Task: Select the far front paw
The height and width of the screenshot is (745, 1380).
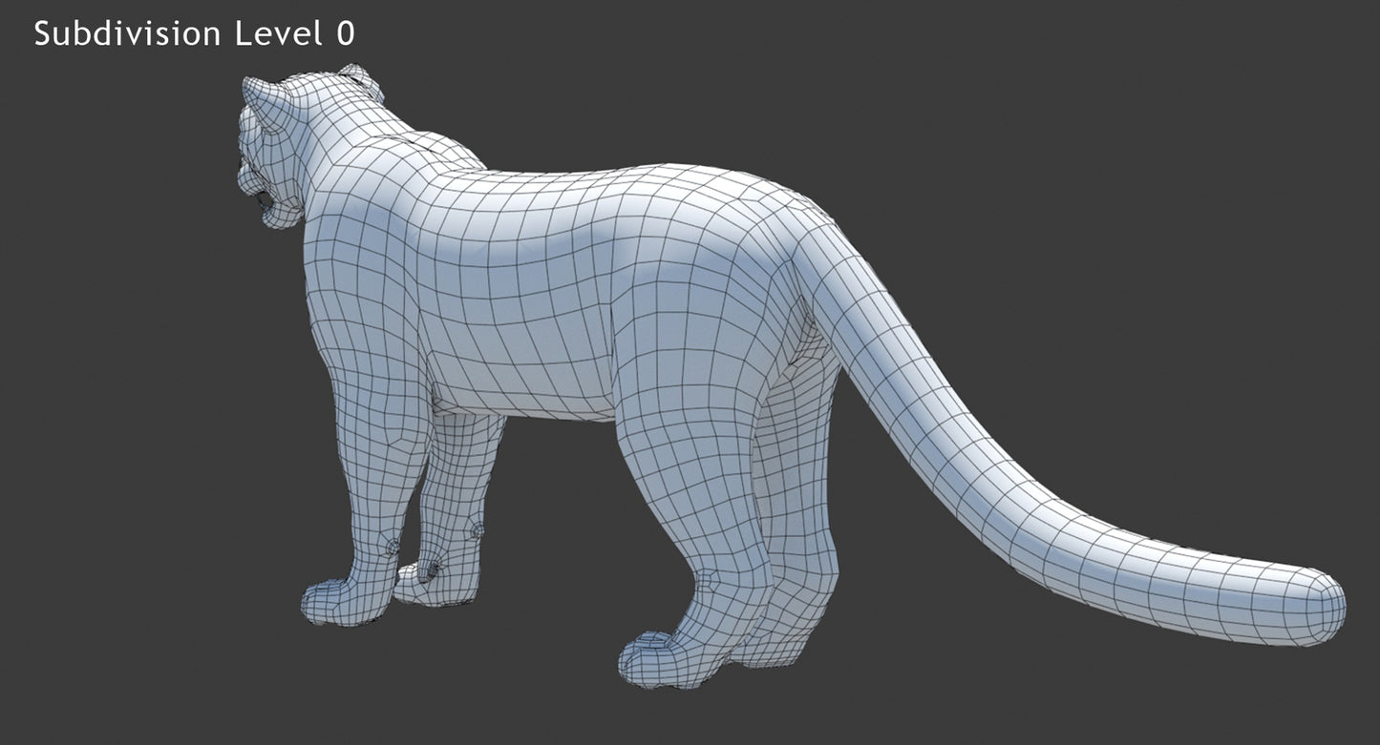Action: point(430,582)
